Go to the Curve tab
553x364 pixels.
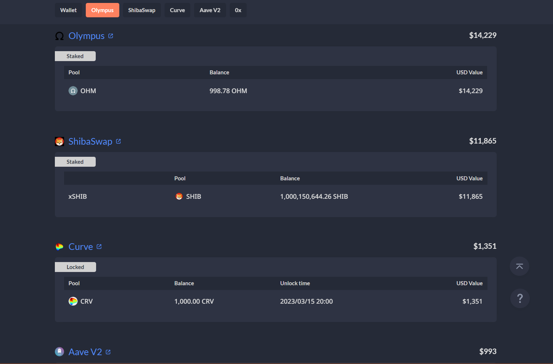click(x=177, y=10)
